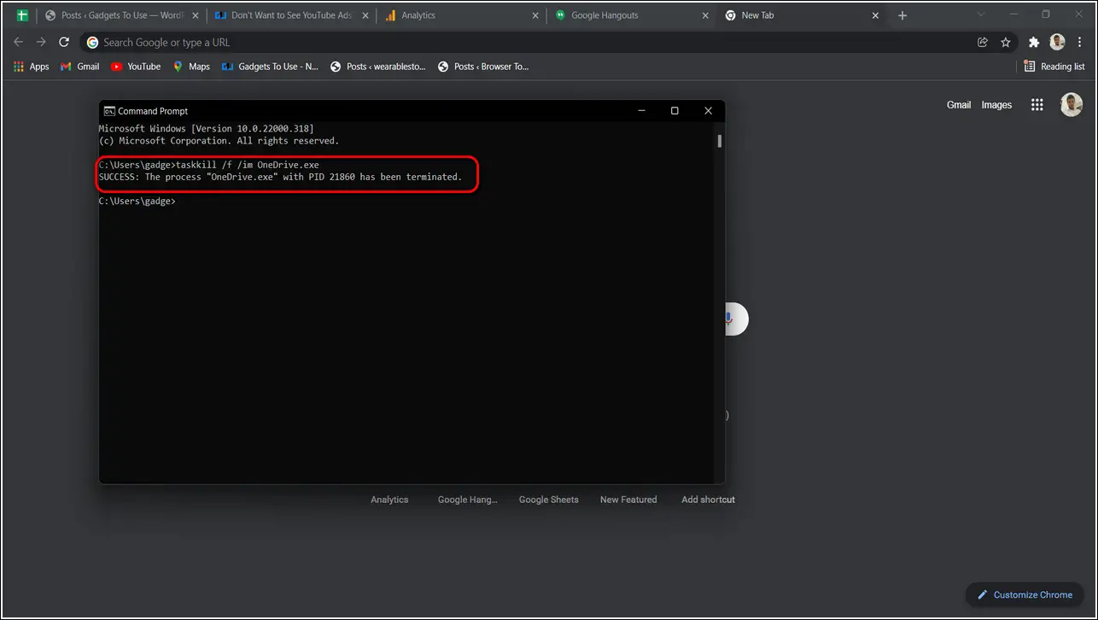The height and width of the screenshot is (620, 1098).
Task: Open the Chrome tab search dropdown
Action: pyautogui.click(x=981, y=15)
